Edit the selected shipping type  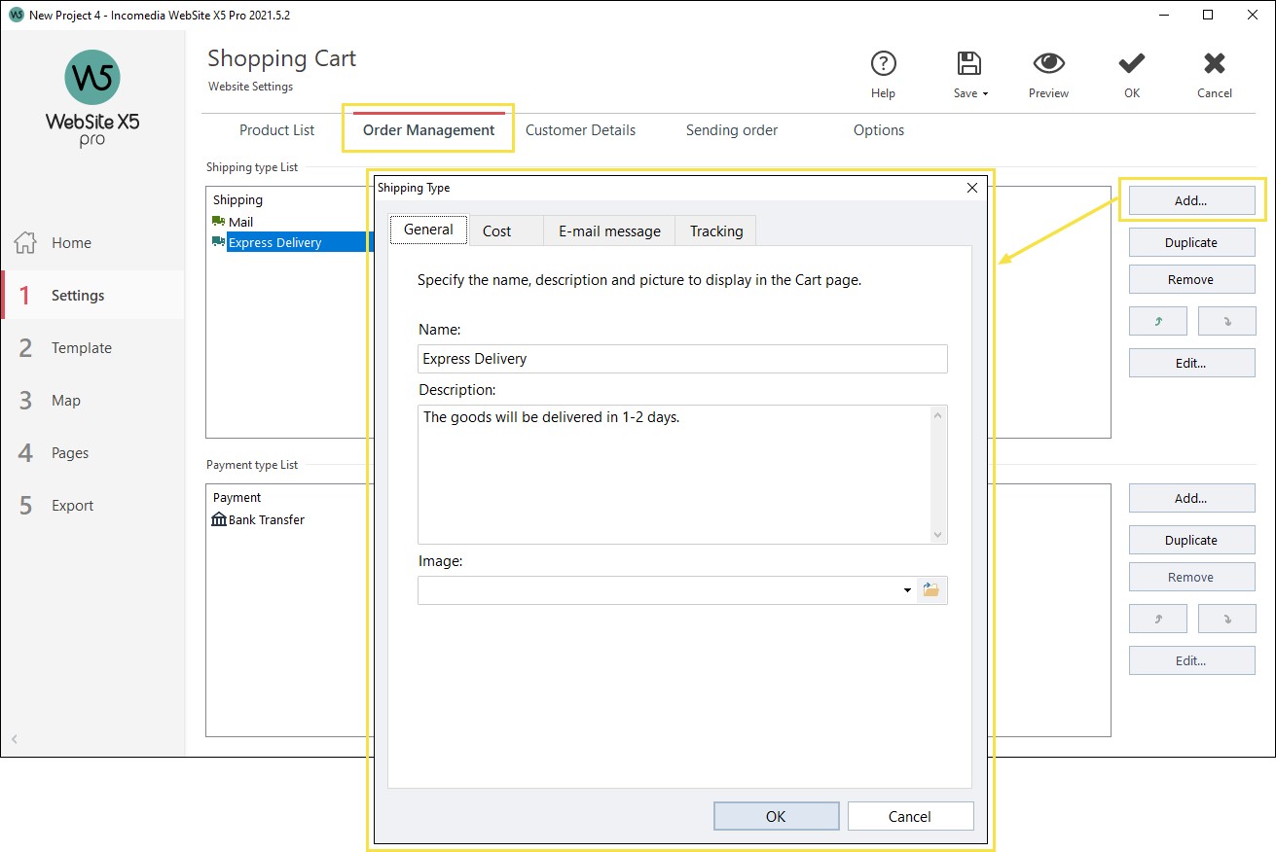1191,363
